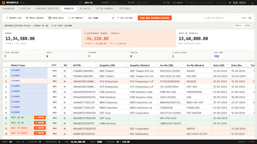
Task: Click CDNR/008 invoice cell
Action: [x=166, y=108]
